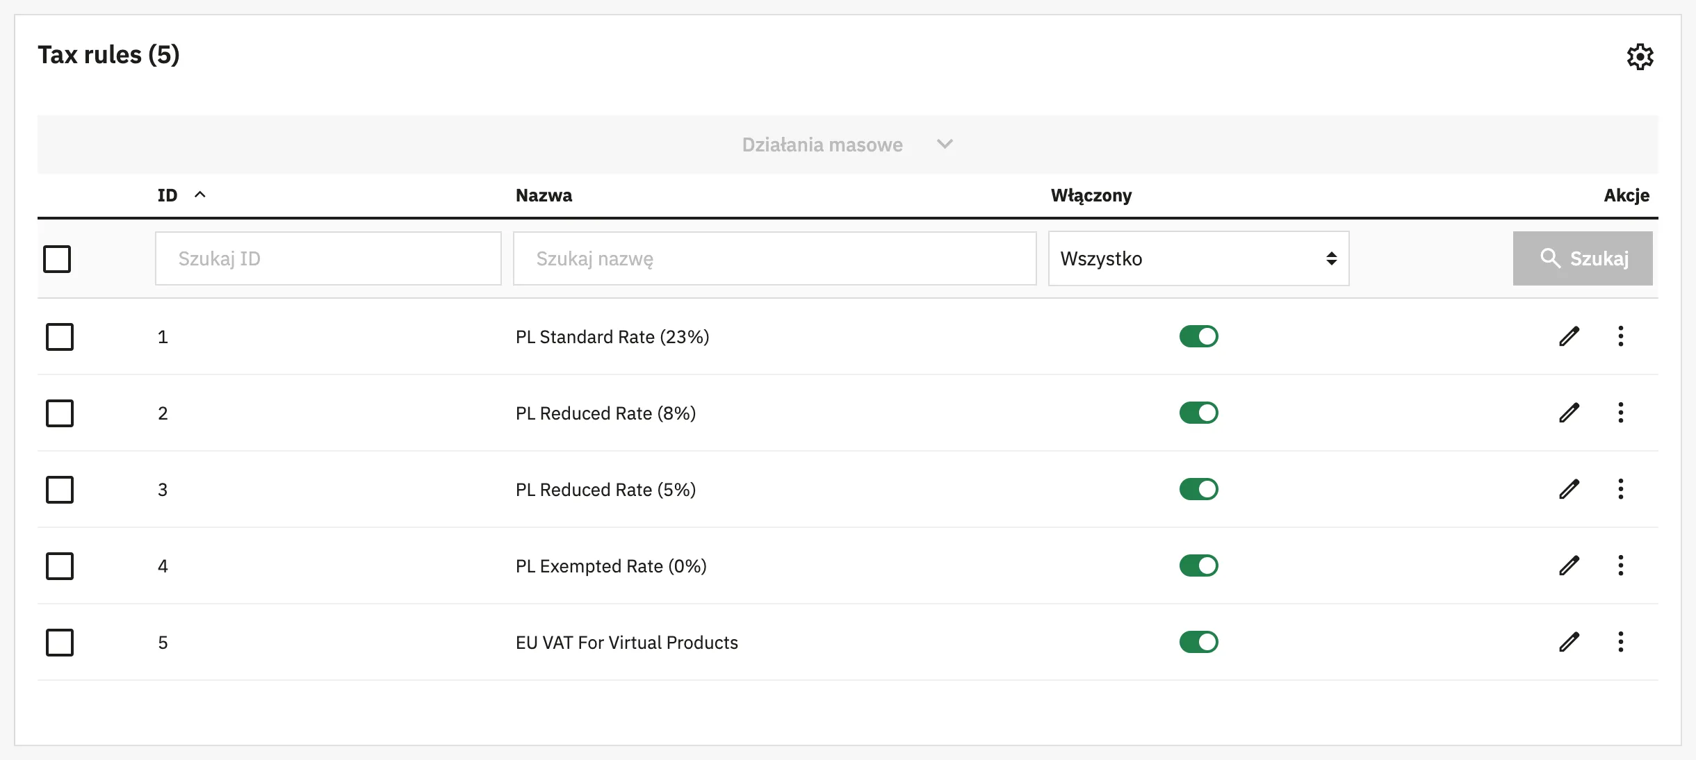Open more actions for PL Exempted Rate (0%)
The image size is (1696, 760).
1620,565
